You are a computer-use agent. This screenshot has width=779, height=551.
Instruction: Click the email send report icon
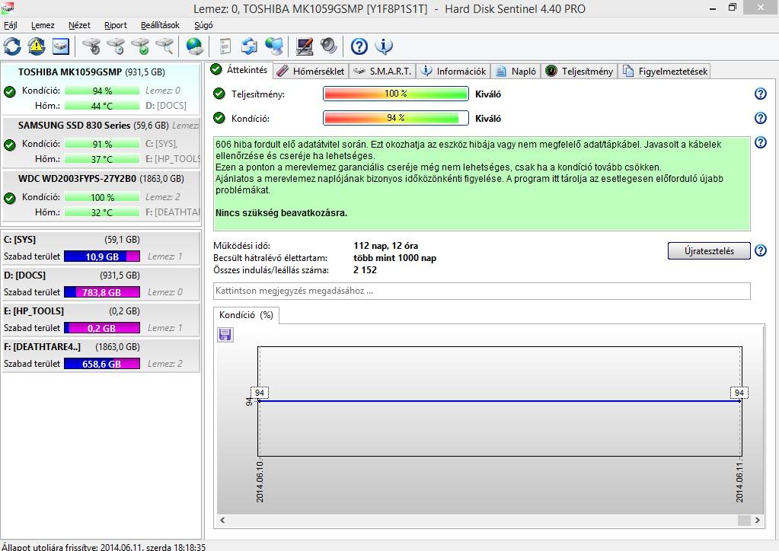(x=250, y=46)
